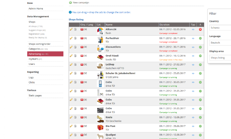Image resolution: width=231 pixels, height=139 pixels.
Task: Click the New campaign link
Action: tap(81, 2)
